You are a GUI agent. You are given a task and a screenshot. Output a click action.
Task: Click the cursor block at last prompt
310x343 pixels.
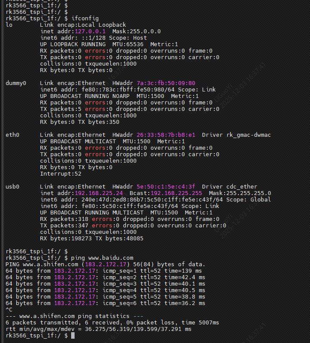click(73, 336)
